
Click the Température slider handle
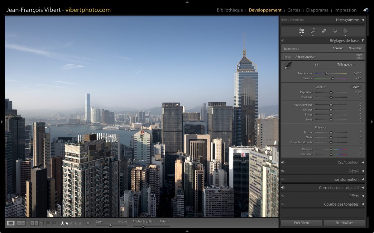[x=327, y=74]
